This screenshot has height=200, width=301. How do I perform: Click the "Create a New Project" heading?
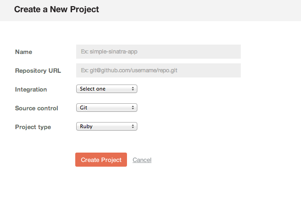pos(56,9)
